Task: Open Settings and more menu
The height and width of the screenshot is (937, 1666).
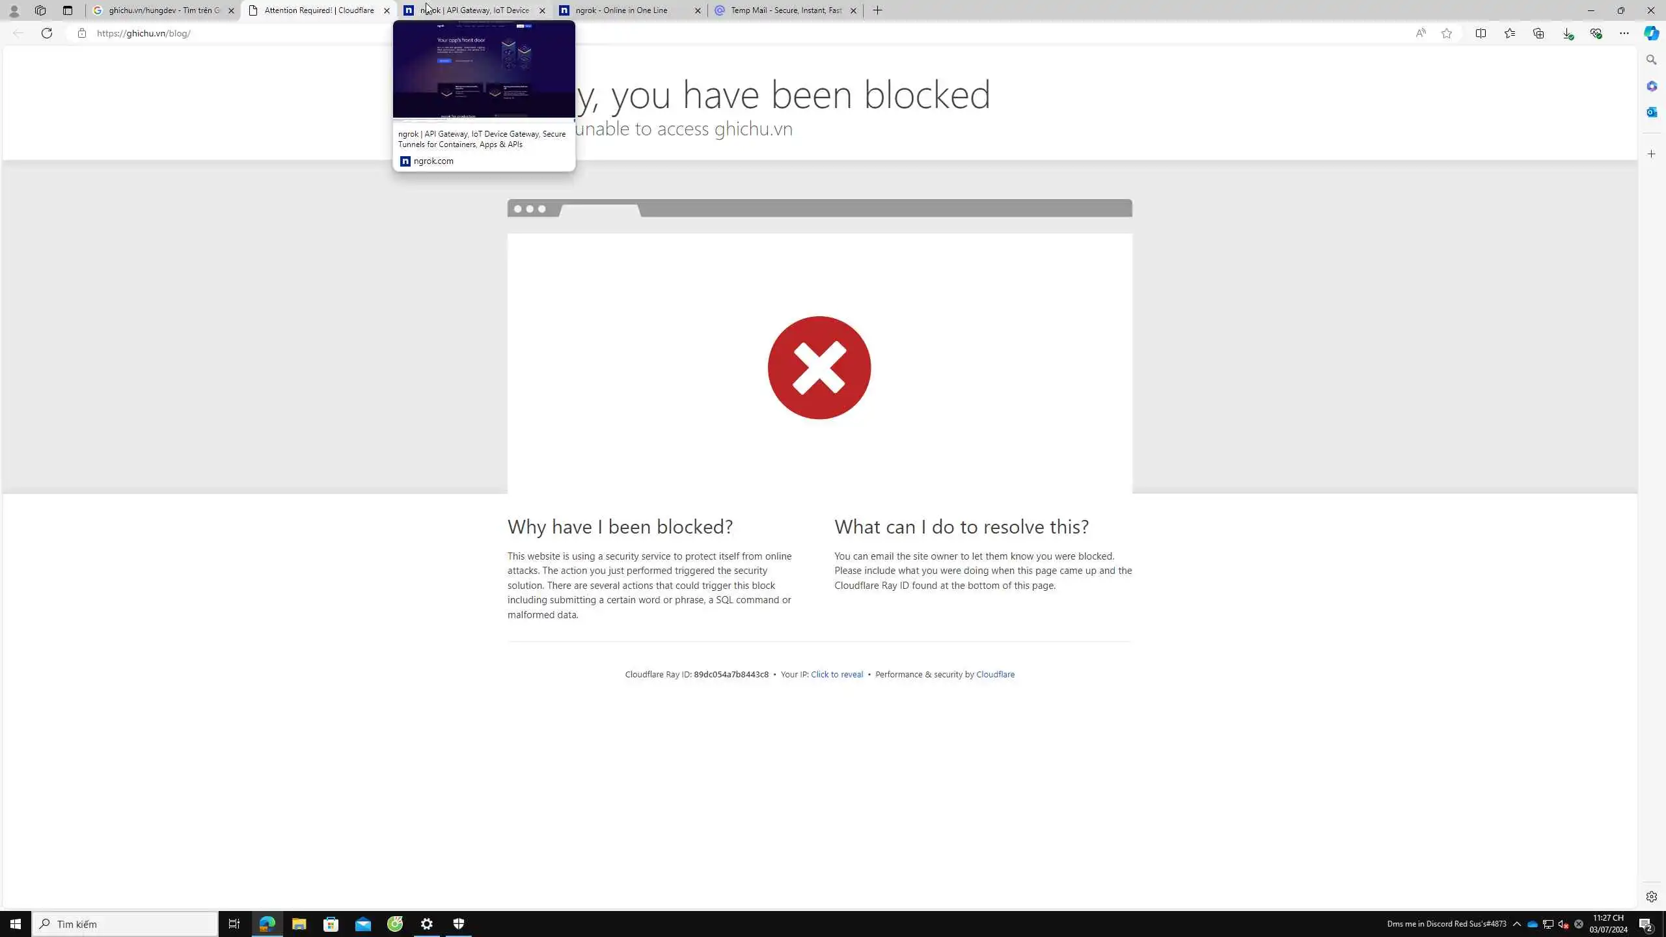Action: pos(1624,33)
